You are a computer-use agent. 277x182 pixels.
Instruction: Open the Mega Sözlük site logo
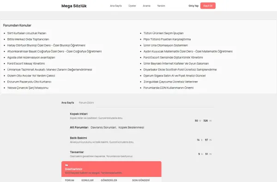pos(74,6)
